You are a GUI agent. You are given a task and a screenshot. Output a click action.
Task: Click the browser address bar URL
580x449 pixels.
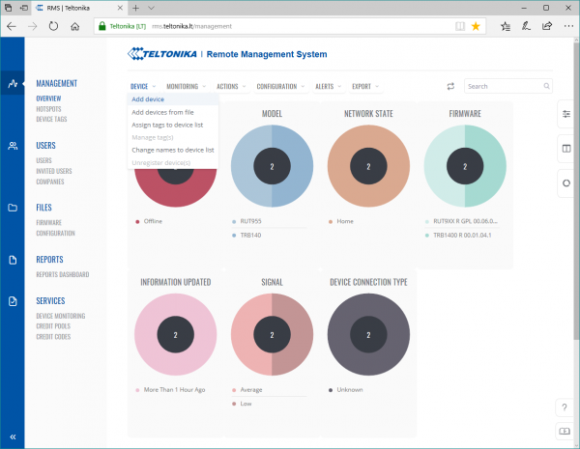click(191, 26)
